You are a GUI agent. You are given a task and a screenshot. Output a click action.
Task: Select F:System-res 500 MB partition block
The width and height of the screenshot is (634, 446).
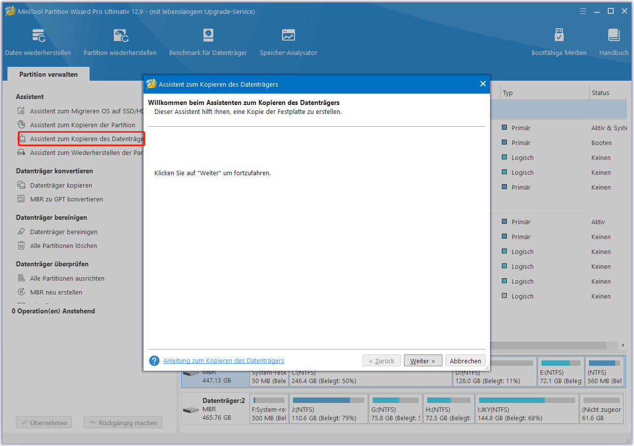pos(269,409)
